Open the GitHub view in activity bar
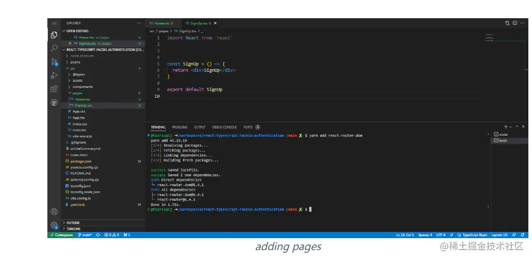The image size is (532, 260). (54, 102)
